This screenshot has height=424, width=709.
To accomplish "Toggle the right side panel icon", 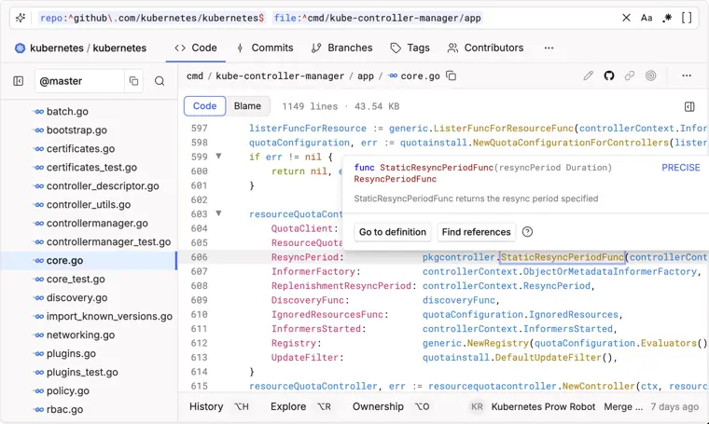I will [689, 106].
